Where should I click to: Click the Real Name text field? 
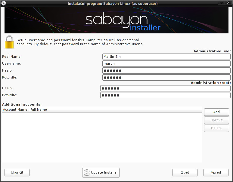tap(166, 57)
